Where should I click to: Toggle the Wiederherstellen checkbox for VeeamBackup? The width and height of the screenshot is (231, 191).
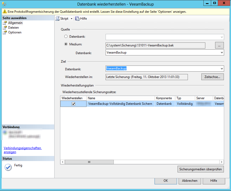pos(73,104)
